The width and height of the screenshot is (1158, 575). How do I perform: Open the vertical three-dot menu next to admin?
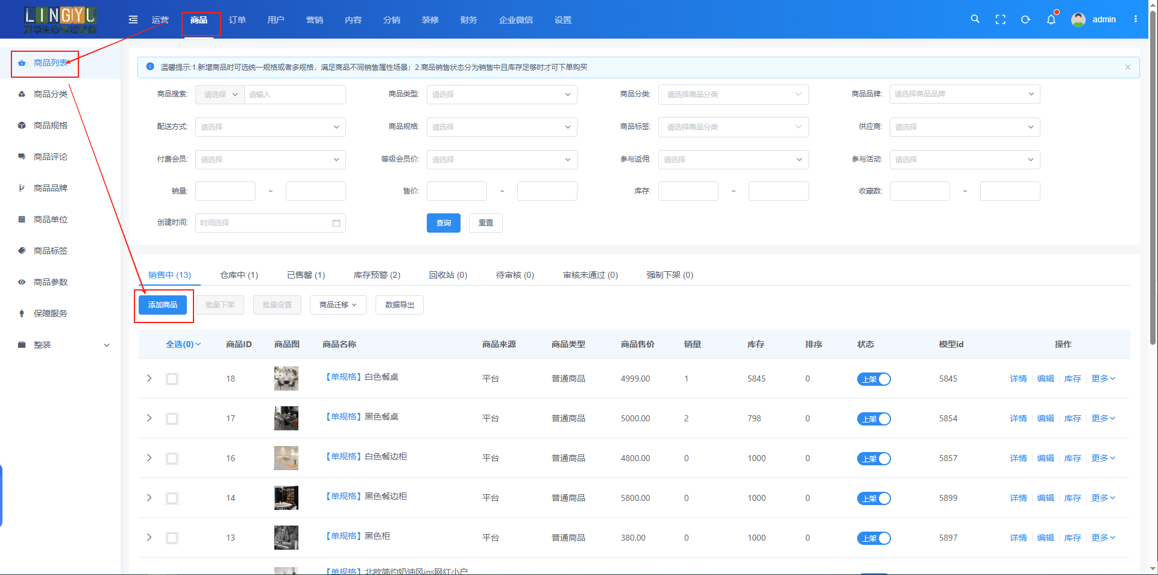(x=1136, y=19)
